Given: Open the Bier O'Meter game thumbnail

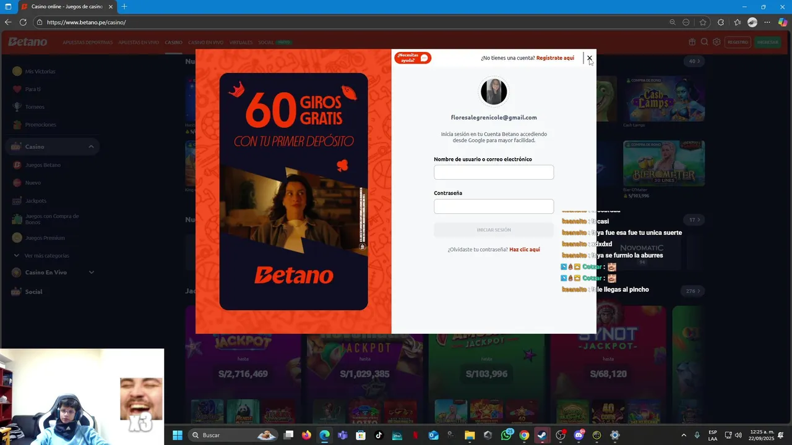Looking at the screenshot, I should pos(664,163).
